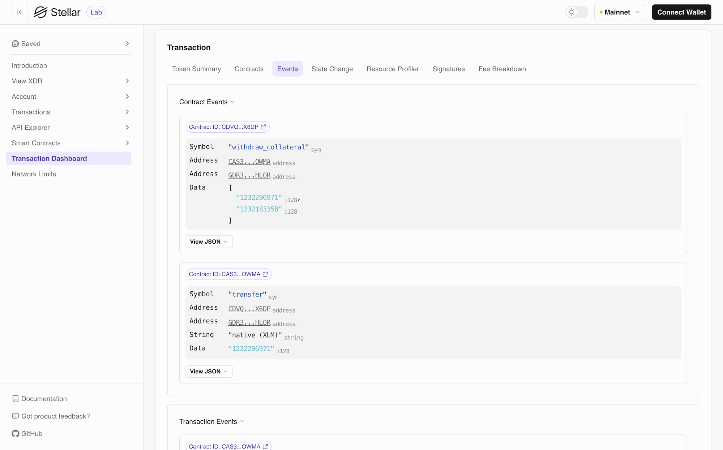Expand View JSON under transfer event

tap(209, 372)
